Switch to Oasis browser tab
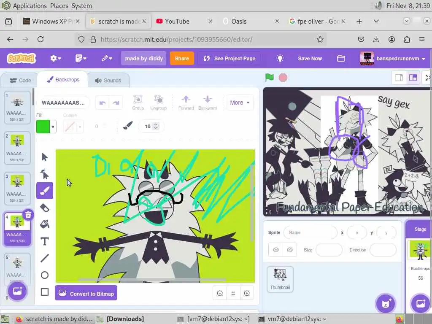 [x=250, y=21]
